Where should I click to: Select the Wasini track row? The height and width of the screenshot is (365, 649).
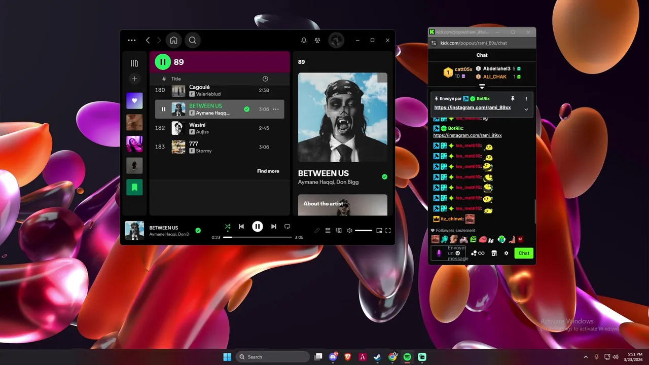pos(220,128)
